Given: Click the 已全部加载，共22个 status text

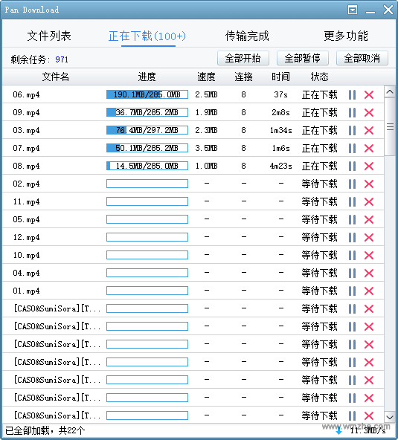Looking at the screenshot, I should click(45, 430).
